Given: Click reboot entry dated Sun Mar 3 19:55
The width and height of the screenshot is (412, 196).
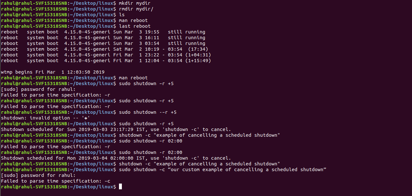Looking at the screenshot, I should click(x=103, y=32).
